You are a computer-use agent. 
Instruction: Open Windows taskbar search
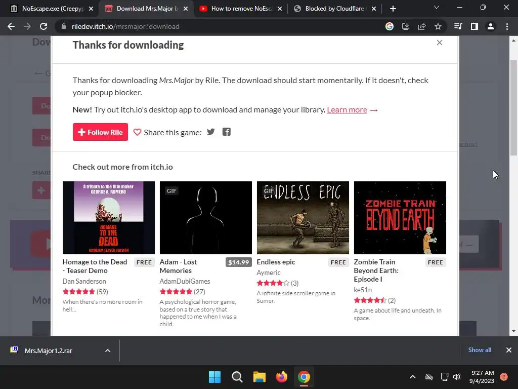point(237,377)
